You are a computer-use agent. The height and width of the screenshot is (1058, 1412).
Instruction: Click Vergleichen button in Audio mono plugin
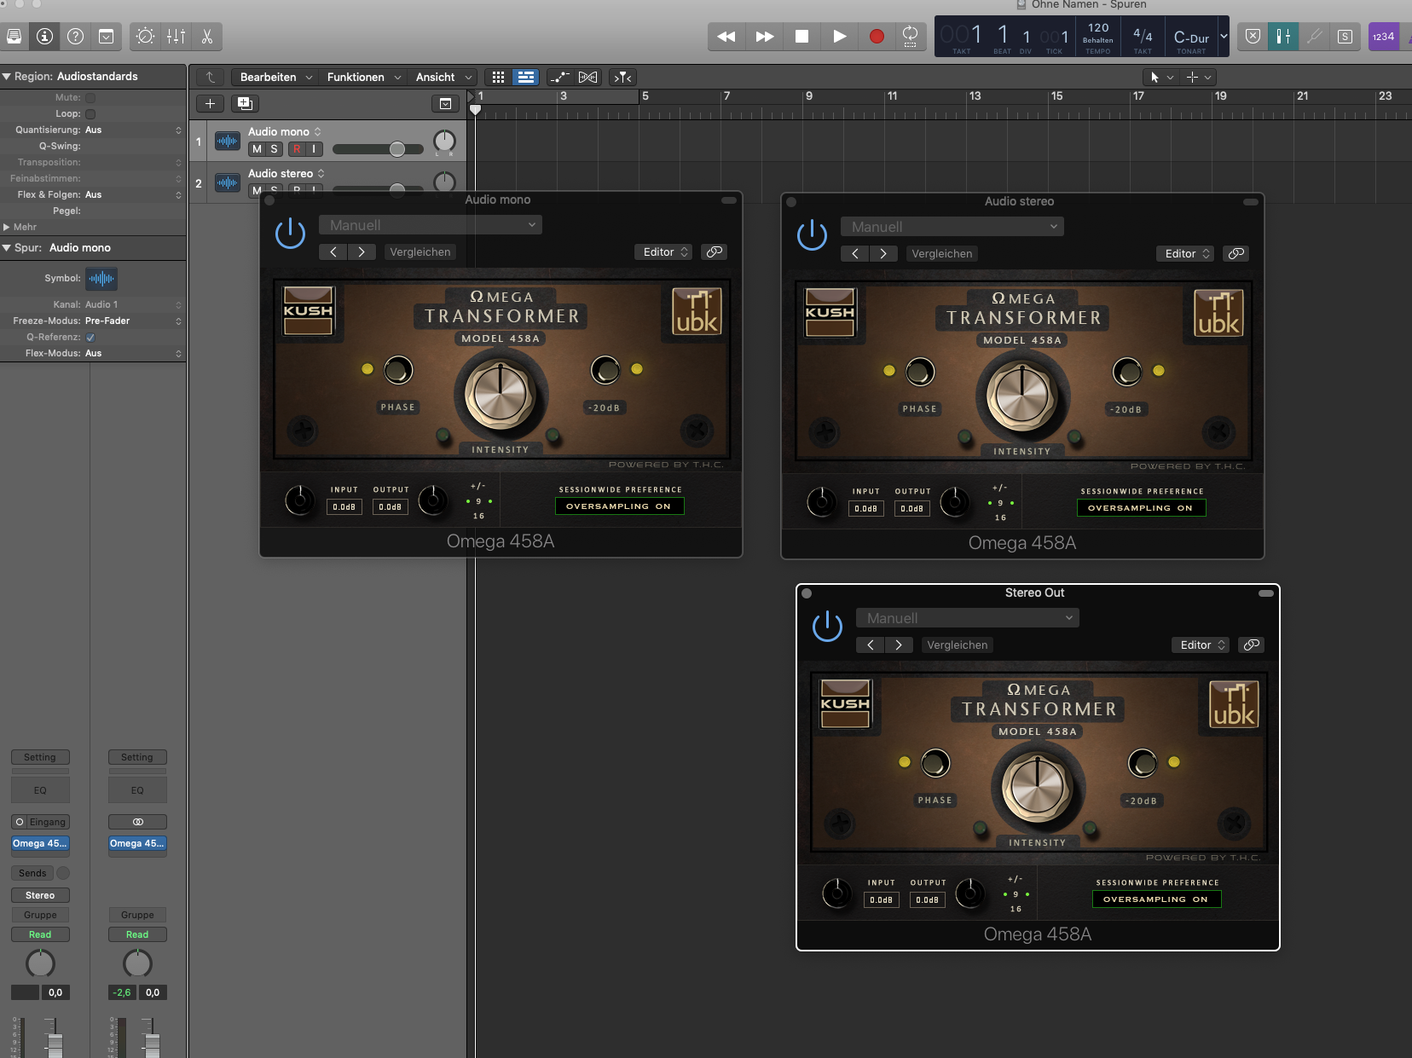420,251
